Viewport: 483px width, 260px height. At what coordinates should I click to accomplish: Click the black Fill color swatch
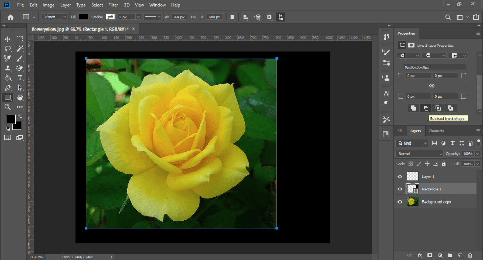(x=83, y=17)
